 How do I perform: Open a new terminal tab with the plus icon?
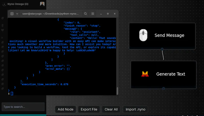tap(12, 14)
